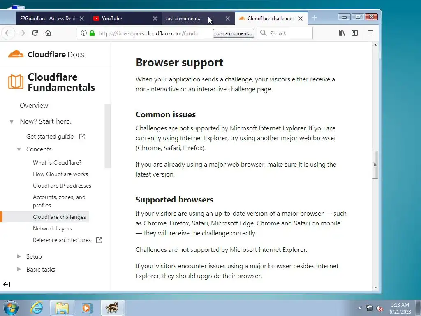
Task: Click the green secure padlock icon
Action: point(92,33)
